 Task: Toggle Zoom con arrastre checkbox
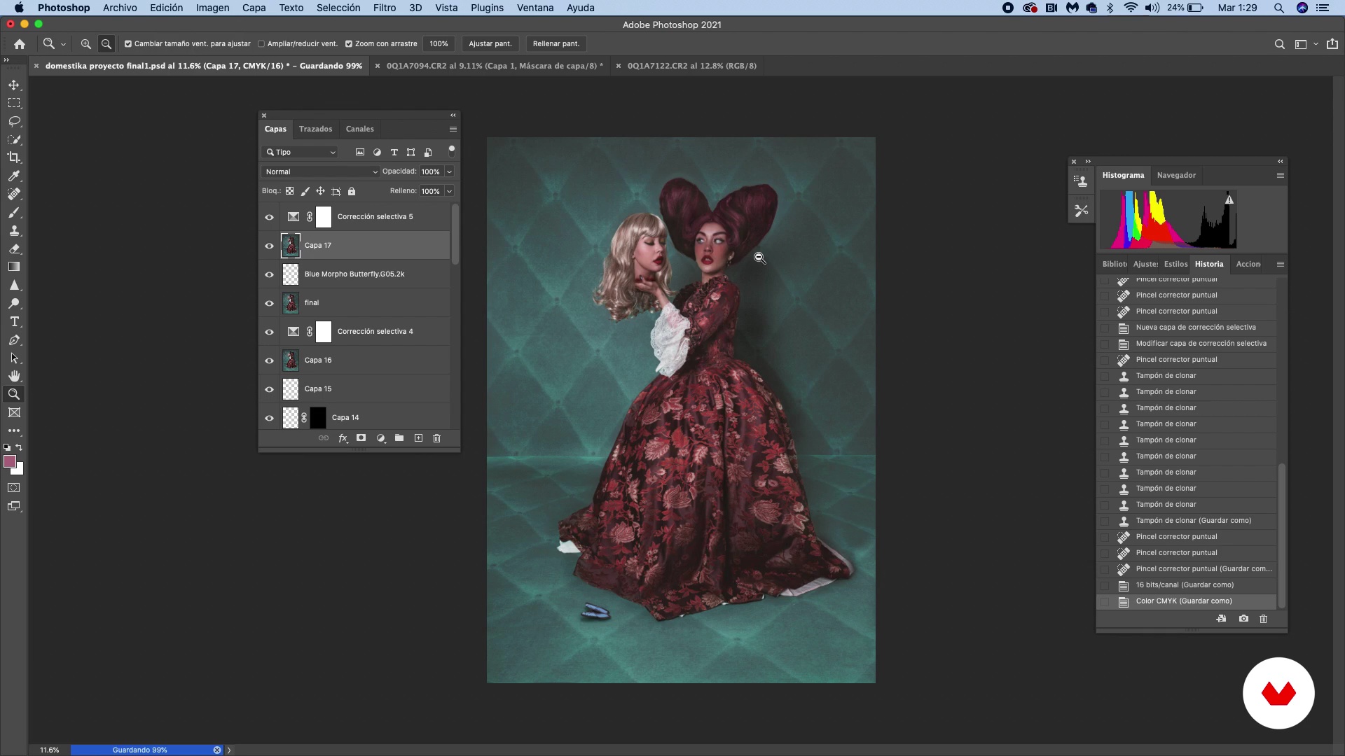(349, 43)
